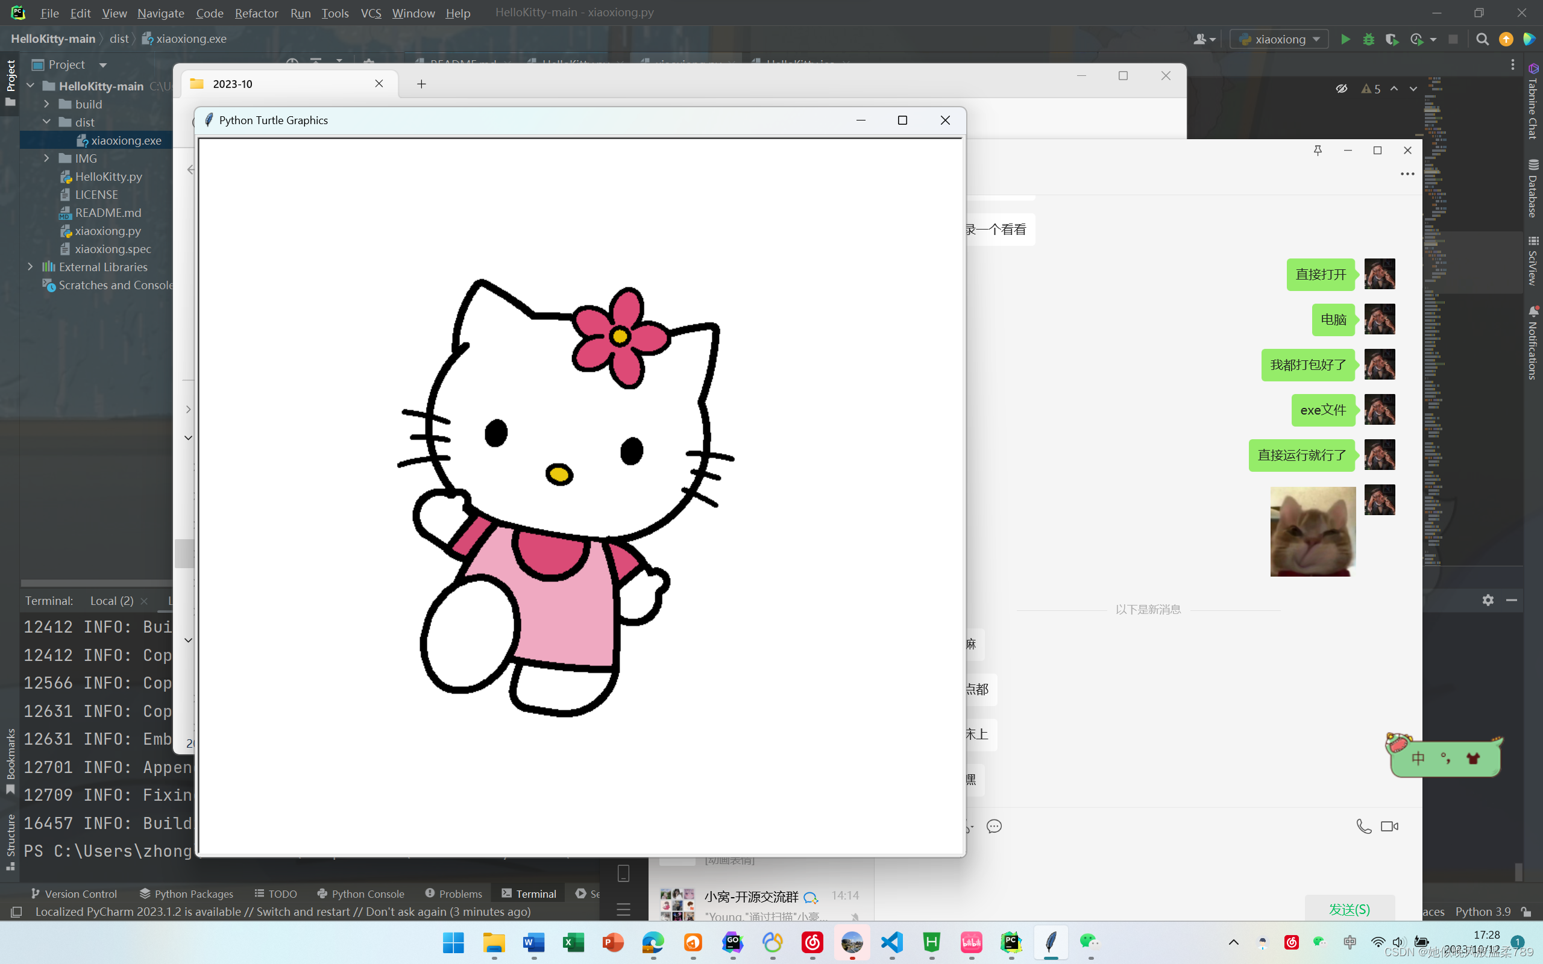Open Microsoft Edge from taskbar
The height and width of the screenshot is (964, 1543).
653,942
